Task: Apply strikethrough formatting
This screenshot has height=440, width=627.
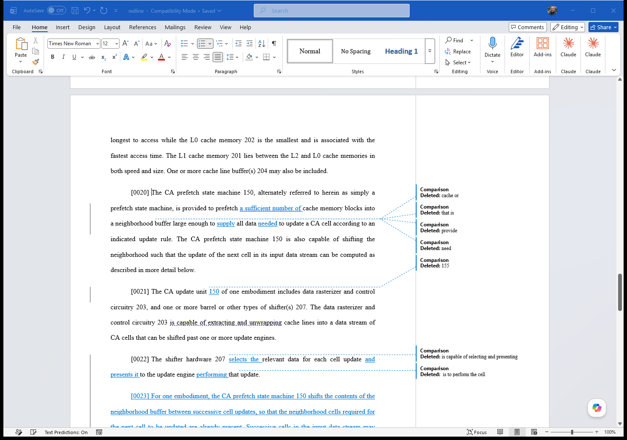Action: point(92,57)
